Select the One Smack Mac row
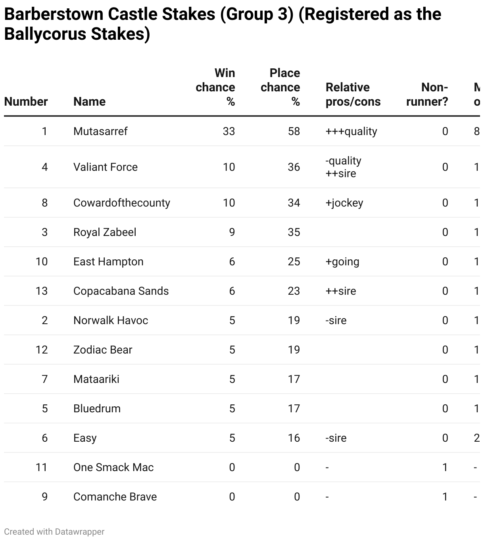Image resolution: width=484 pixels, height=541 pixels. pyautogui.click(x=113, y=468)
